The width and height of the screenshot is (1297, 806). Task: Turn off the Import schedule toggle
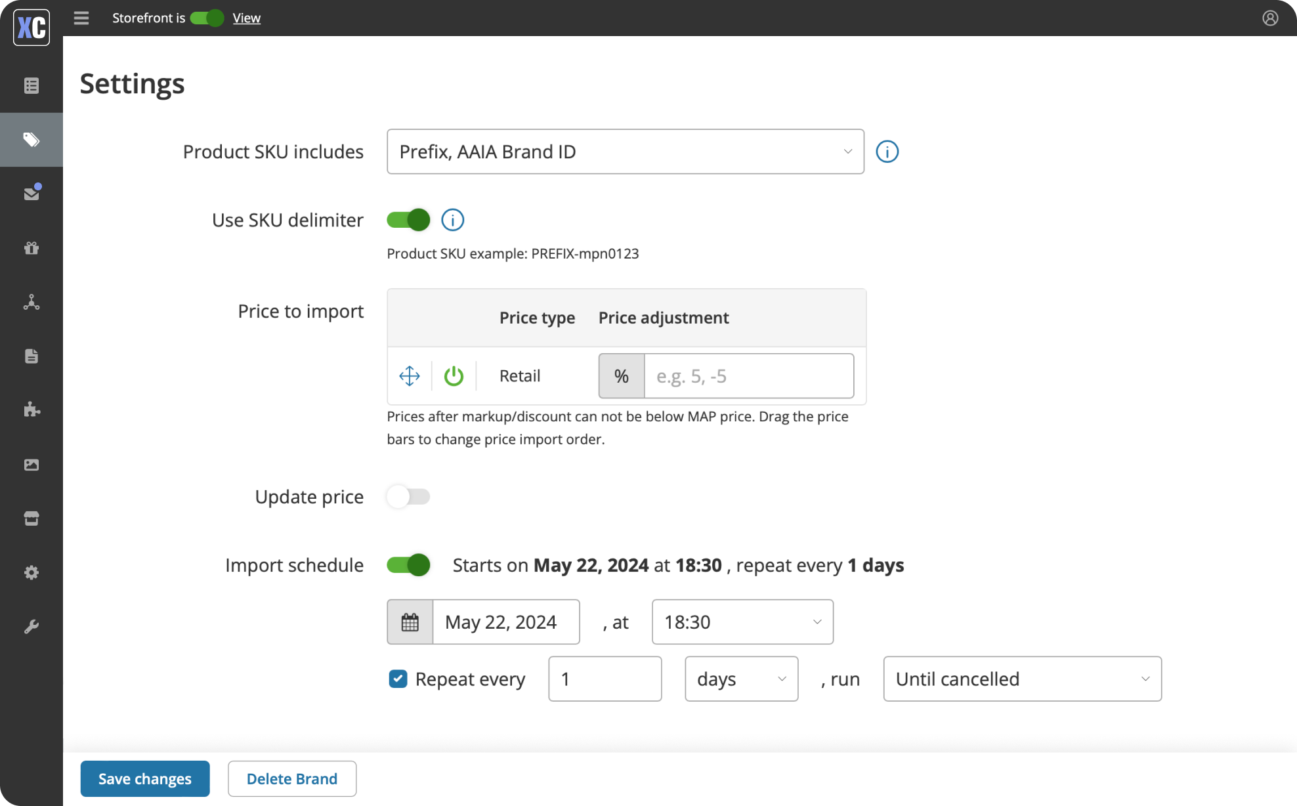coord(408,565)
